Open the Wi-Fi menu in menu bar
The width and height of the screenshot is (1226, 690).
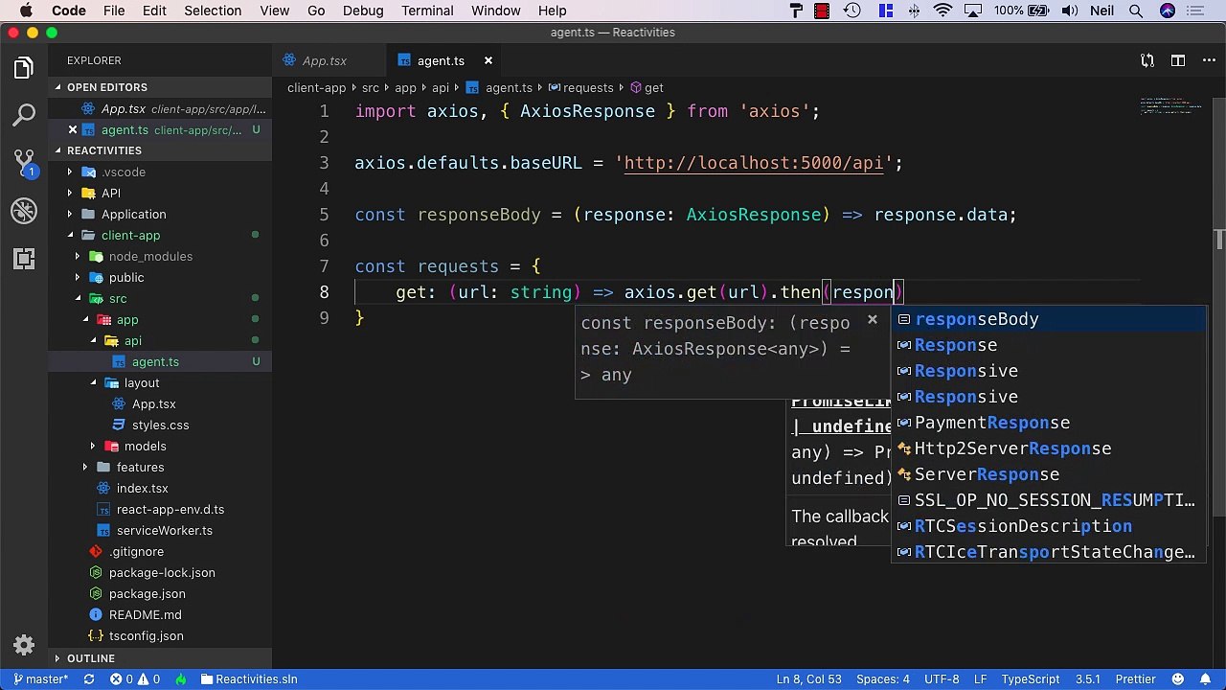(943, 11)
